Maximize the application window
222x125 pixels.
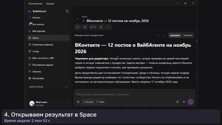pos(185,3)
